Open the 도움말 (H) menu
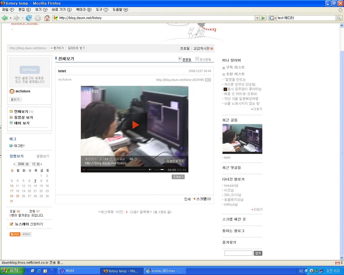 [120, 9]
